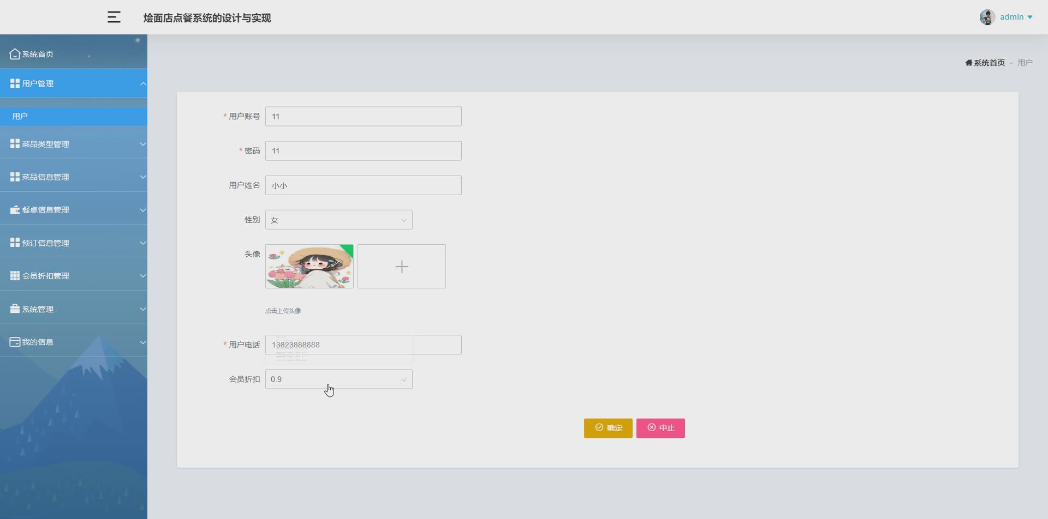
Task: Click the wallet icon beside 餐桌信息管理
Action: [15, 210]
